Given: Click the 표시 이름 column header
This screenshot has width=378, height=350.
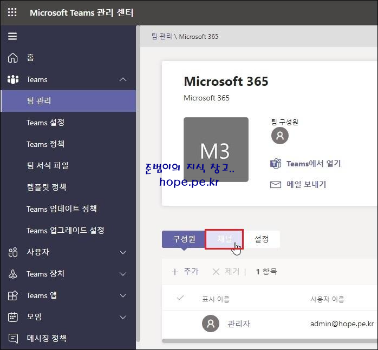Looking at the screenshot, I should pyautogui.click(x=216, y=299).
